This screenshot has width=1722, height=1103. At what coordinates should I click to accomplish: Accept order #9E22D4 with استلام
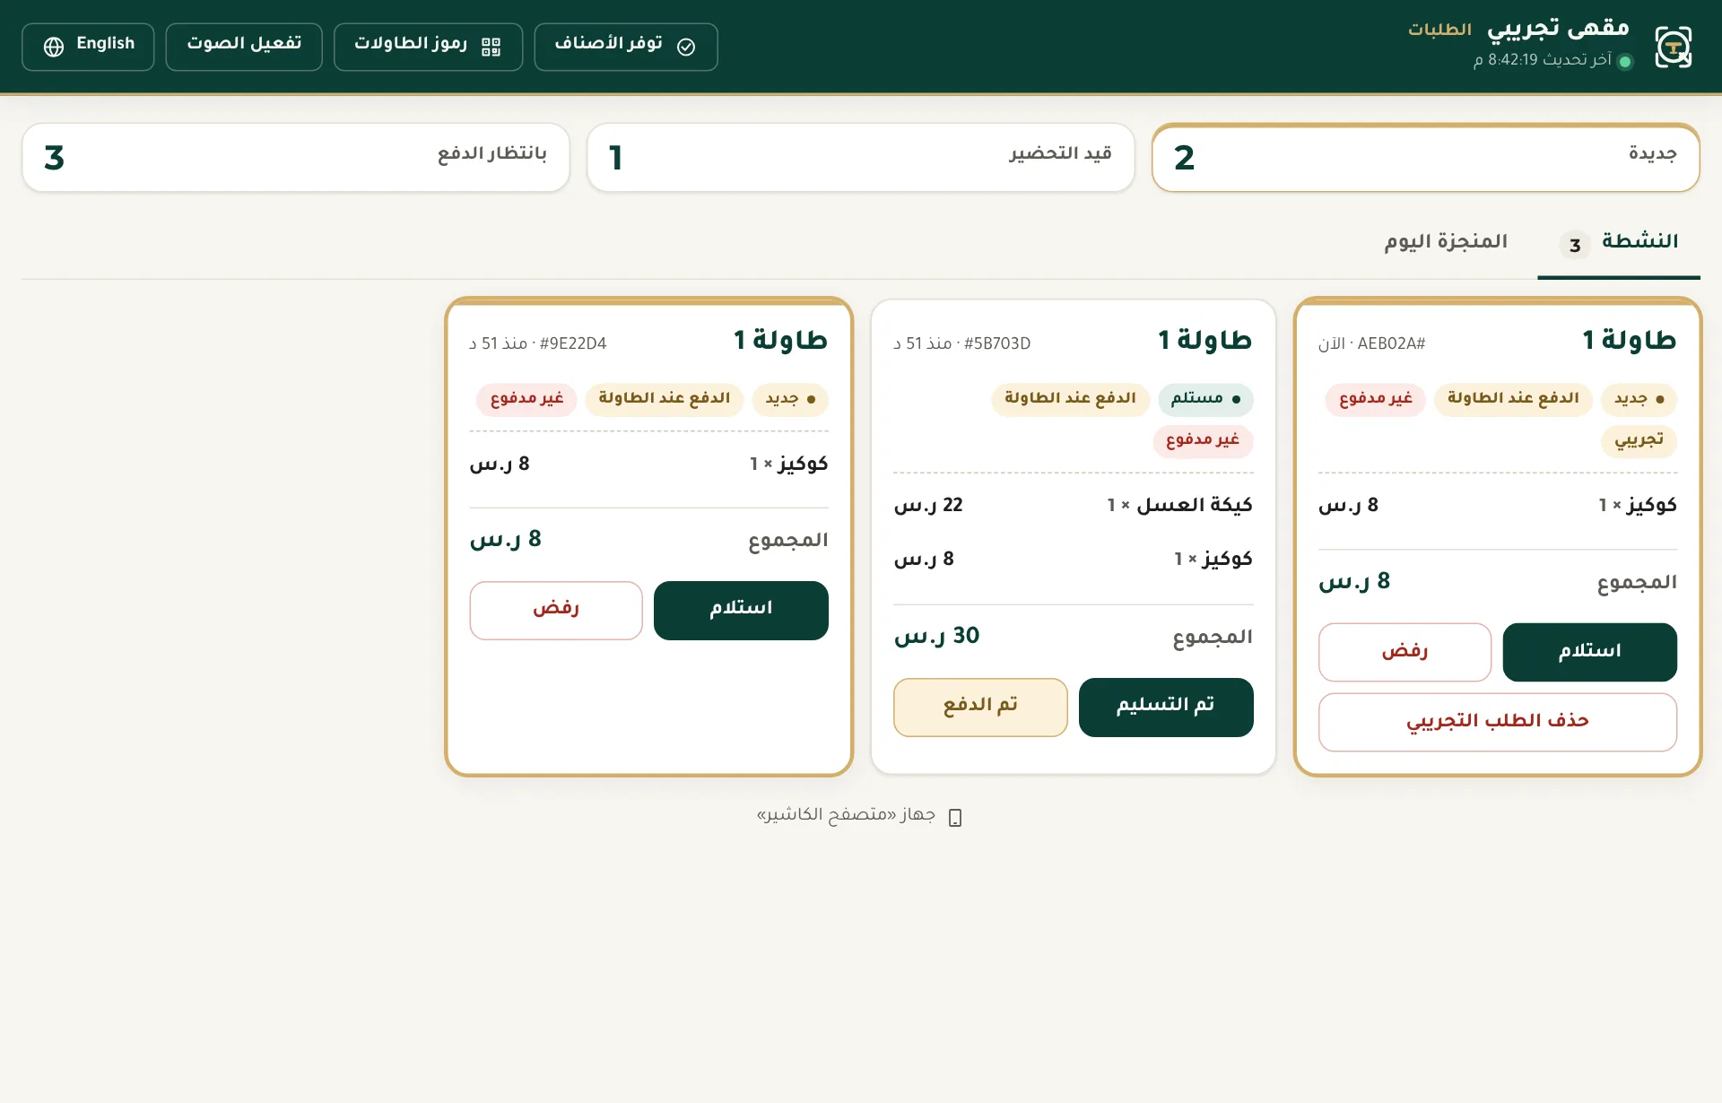point(741,611)
